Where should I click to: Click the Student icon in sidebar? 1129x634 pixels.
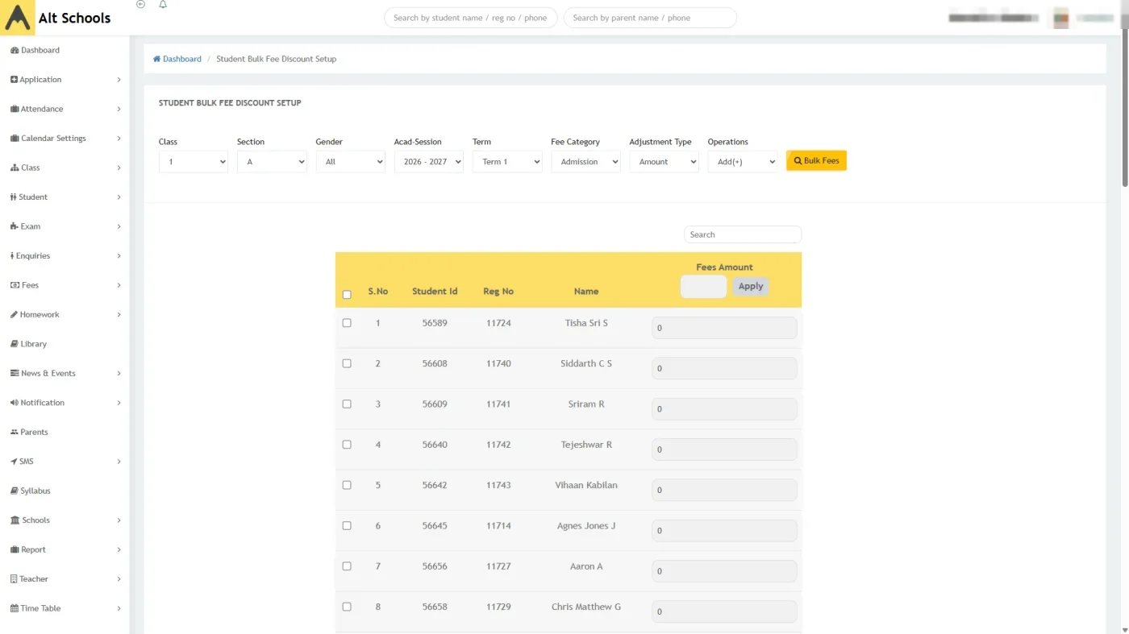[14, 197]
